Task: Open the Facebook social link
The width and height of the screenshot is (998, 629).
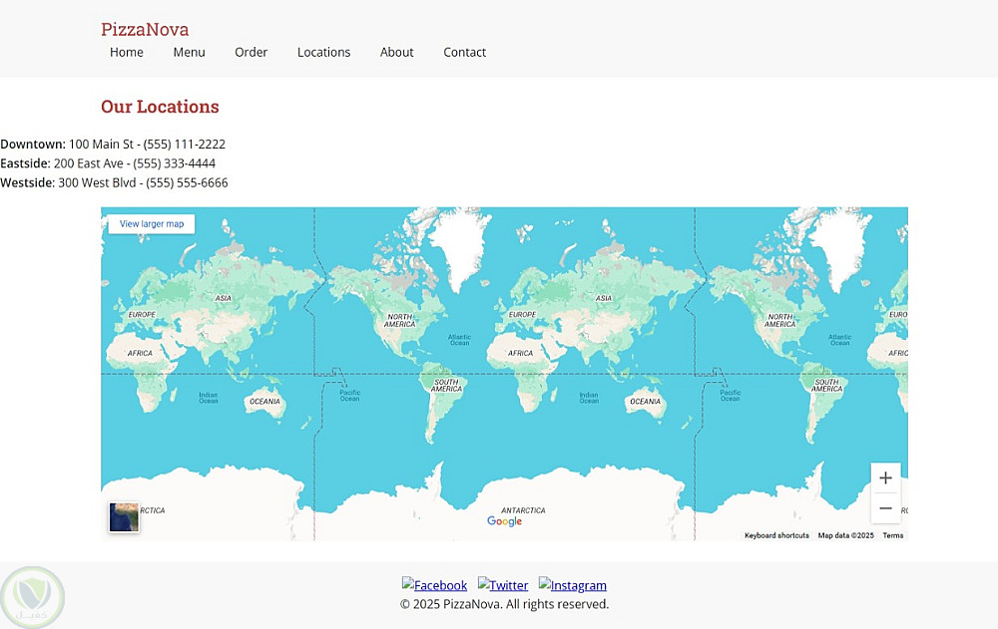Action: coord(434,585)
